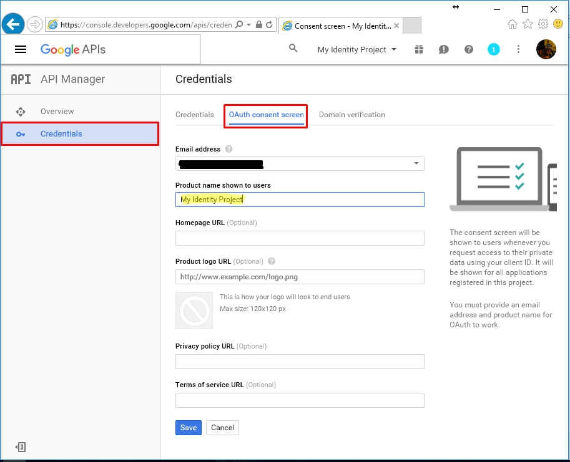Screen dimensions: 570x462
Task: Open favorites star icon
Action: click(528, 24)
